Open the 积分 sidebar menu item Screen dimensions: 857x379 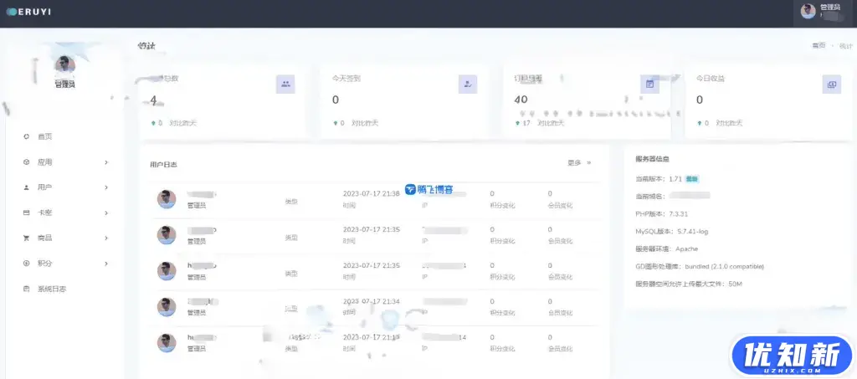44,264
